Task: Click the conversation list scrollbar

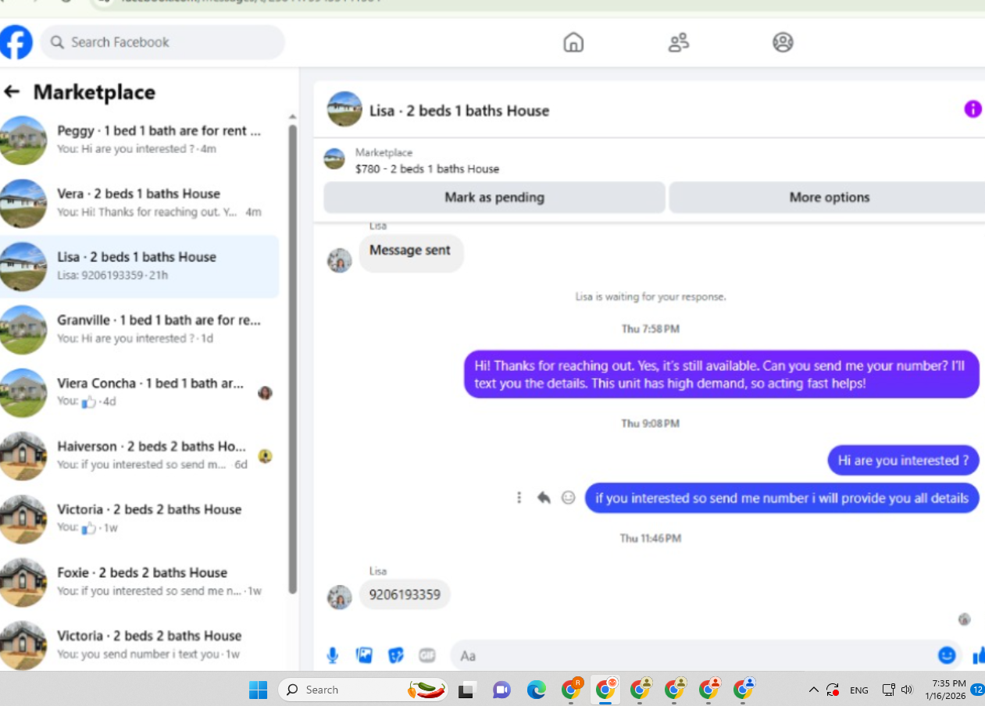Action: [293, 359]
